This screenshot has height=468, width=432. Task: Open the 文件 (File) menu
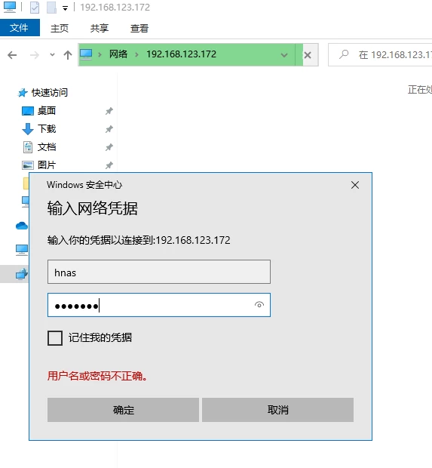pyautogui.click(x=20, y=28)
